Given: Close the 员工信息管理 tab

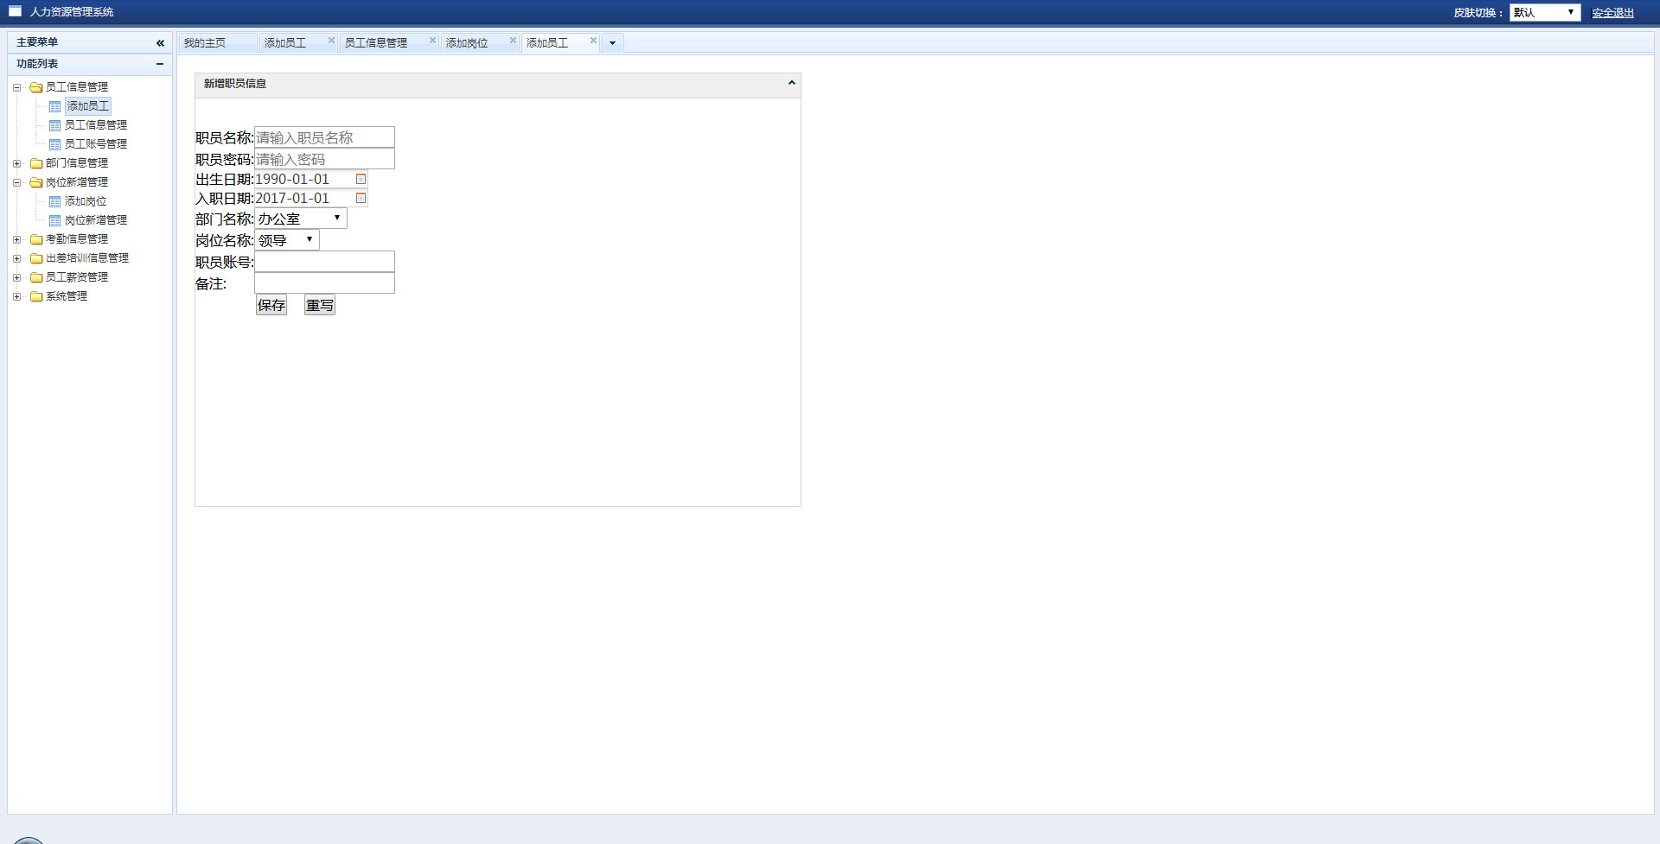Looking at the screenshot, I should (432, 41).
